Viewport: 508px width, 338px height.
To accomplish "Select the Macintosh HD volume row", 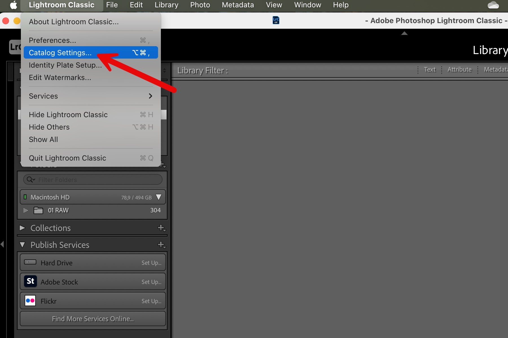I will click(x=93, y=197).
